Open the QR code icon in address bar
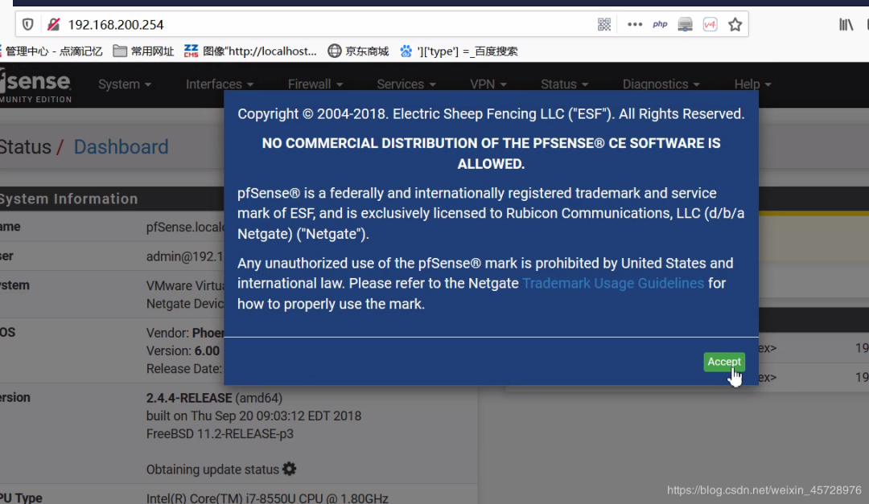The width and height of the screenshot is (869, 504). pos(604,24)
